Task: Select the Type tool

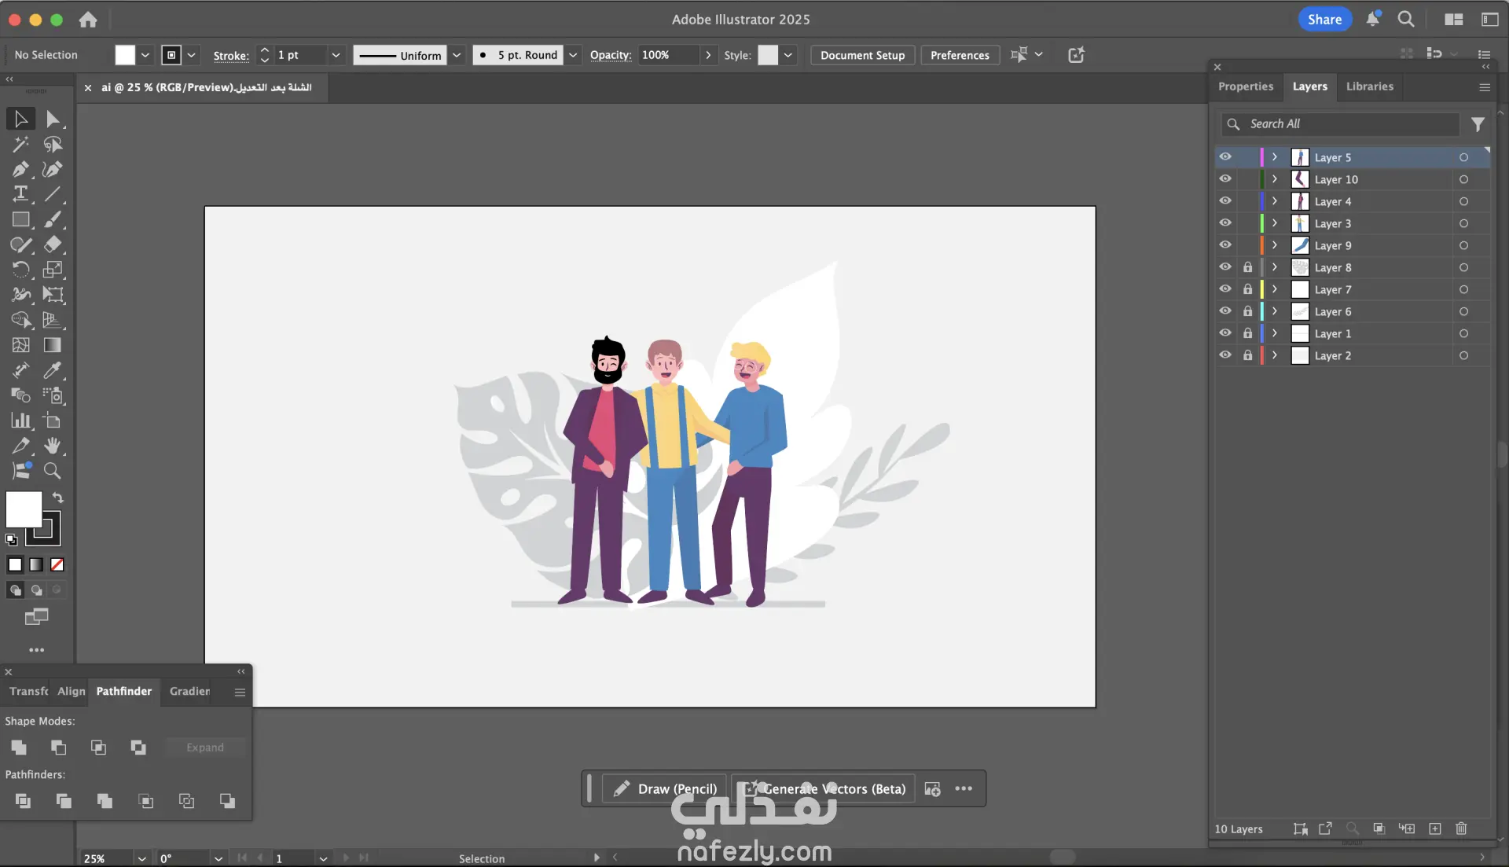Action: 20,194
